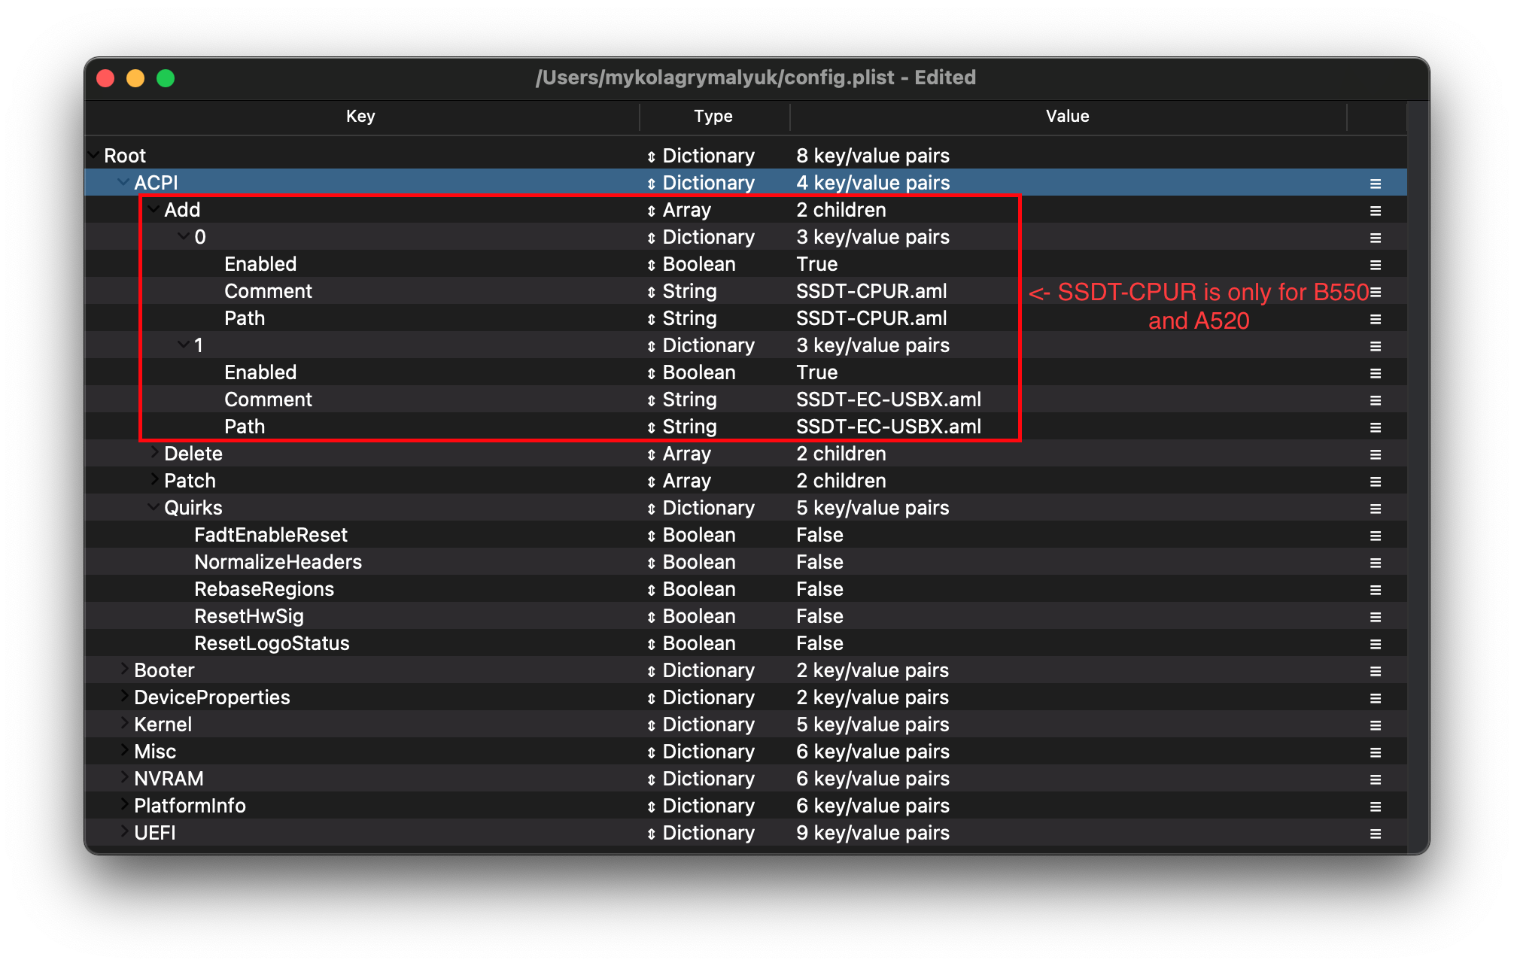Click SSDT-EC-USBX.aml Path value field

pyautogui.click(x=889, y=427)
